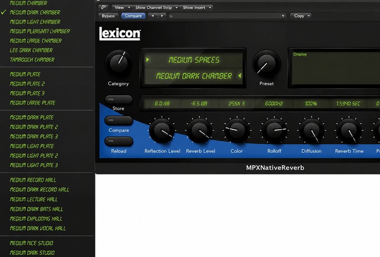Viewport: 380px width, 257px height.
Task: Go to previous setting with left arrow
Action: (152, 16)
